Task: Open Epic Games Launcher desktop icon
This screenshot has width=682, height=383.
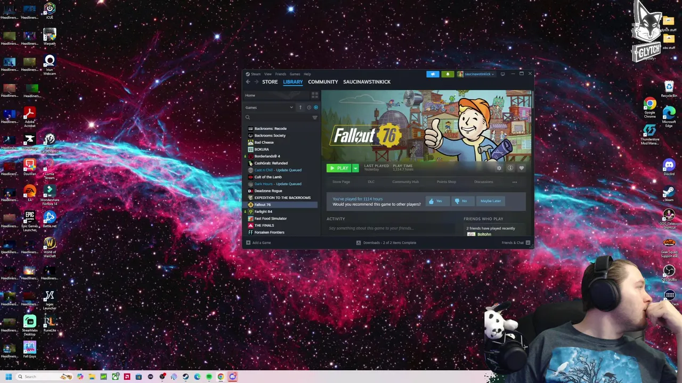Action: (x=29, y=221)
